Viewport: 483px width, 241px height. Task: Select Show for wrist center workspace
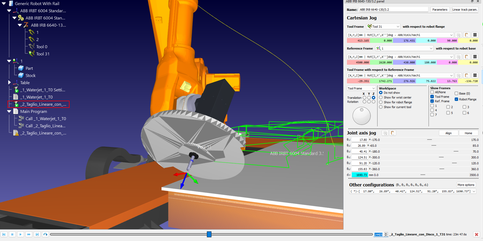pos(381,97)
